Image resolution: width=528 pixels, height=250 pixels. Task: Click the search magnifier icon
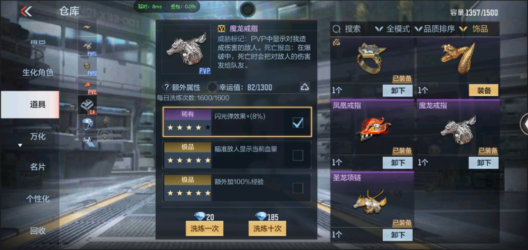tap(336, 29)
